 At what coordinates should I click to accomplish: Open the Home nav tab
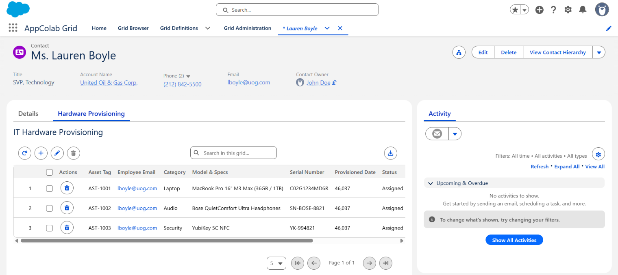click(x=99, y=28)
